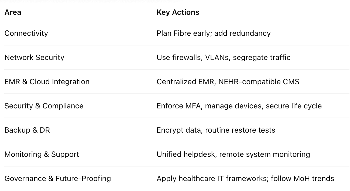Image resolution: width=350 pixels, height=191 pixels.
Task: Click the words secure life cycle
Action: tap(294, 106)
